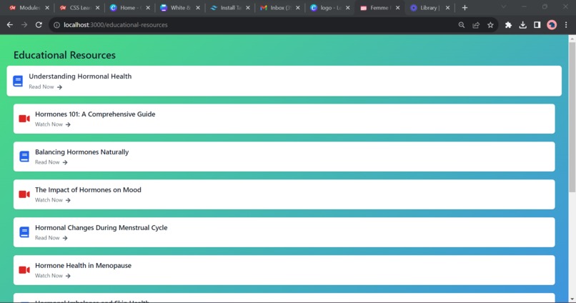
Task: Click the scrollbar up arrow
Action: coord(572,38)
